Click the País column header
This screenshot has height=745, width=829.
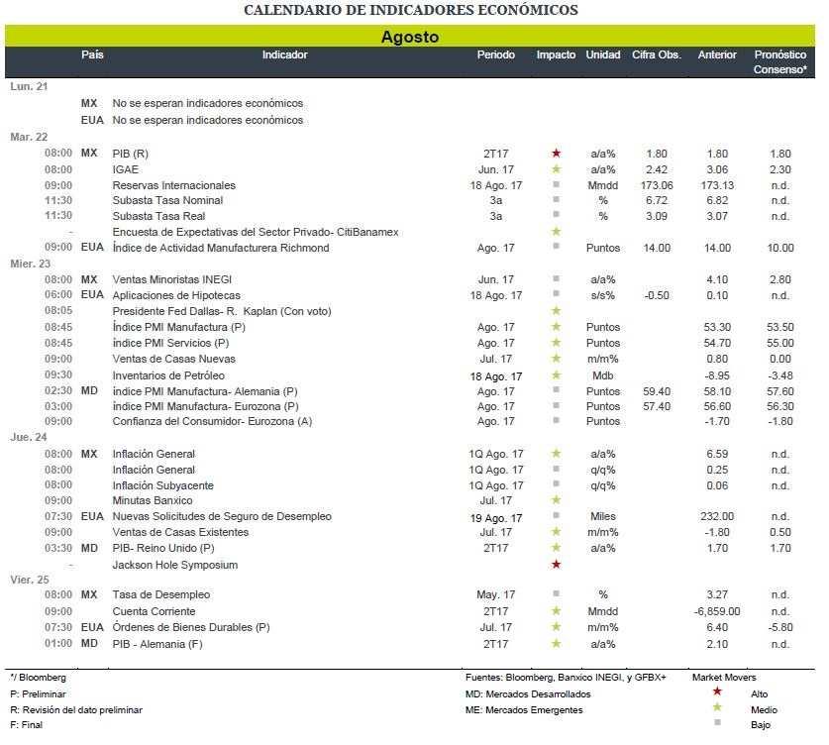tap(92, 55)
